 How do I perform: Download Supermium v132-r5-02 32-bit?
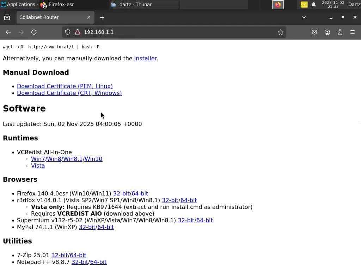(186, 221)
